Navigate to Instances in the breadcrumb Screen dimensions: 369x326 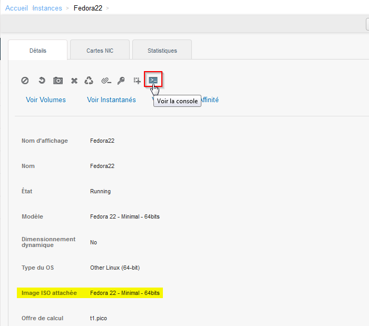[47, 8]
